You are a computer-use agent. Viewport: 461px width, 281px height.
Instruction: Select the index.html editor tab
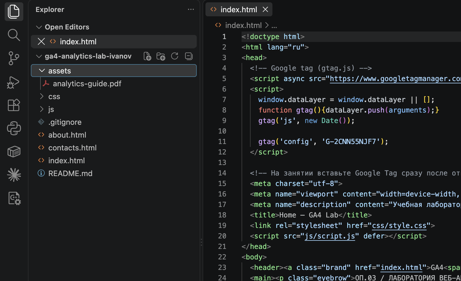239,10
